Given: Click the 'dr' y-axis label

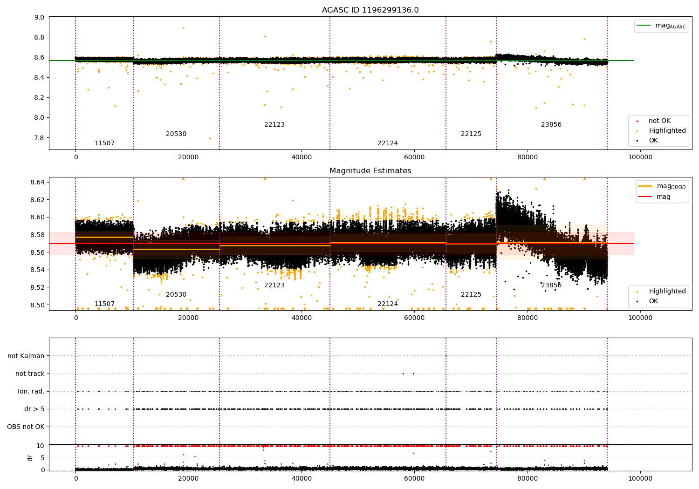Looking at the screenshot, I should tap(30, 458).
